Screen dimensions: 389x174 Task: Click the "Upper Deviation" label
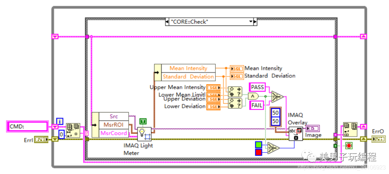point(184,99)
